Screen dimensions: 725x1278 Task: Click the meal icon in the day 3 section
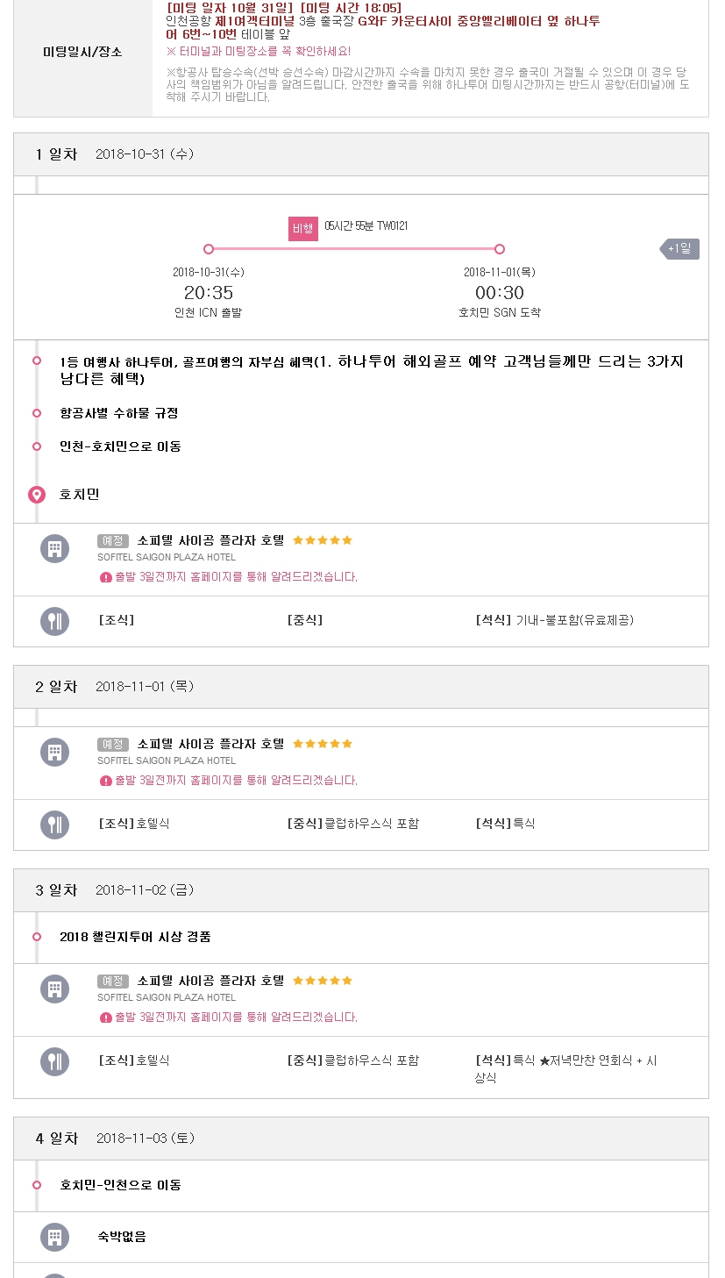(x=54, y=1061)
